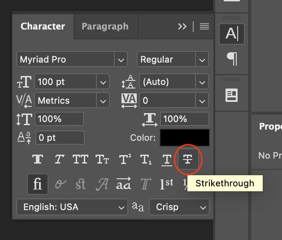Click the (Auto) leading value field
282x240 pixels.
[x=167, y=82]
